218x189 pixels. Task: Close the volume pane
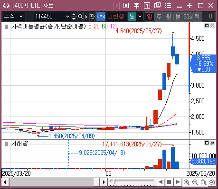[213, 143]
